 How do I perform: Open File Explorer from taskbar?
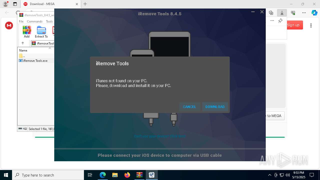coord(115,175)
